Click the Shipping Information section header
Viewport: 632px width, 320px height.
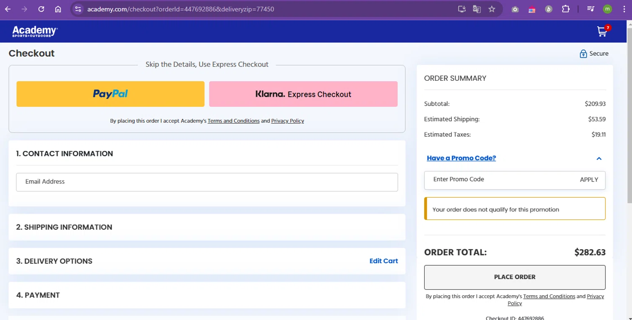pos(64,227)
